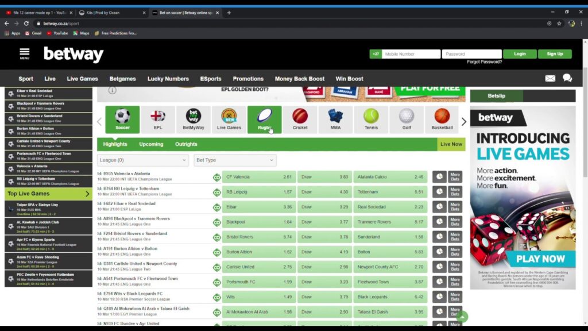588x331 pixels.
Task: Click the betway logo
Action: click(73, 55)
